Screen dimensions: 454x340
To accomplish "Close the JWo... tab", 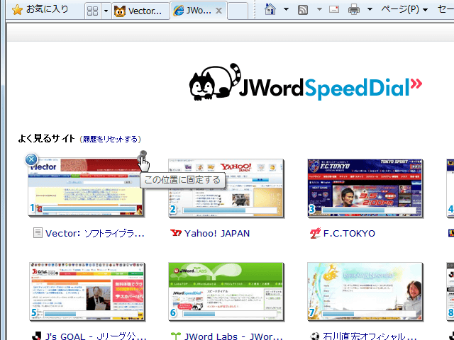I will pyautogui.click(x=219, y=11).
